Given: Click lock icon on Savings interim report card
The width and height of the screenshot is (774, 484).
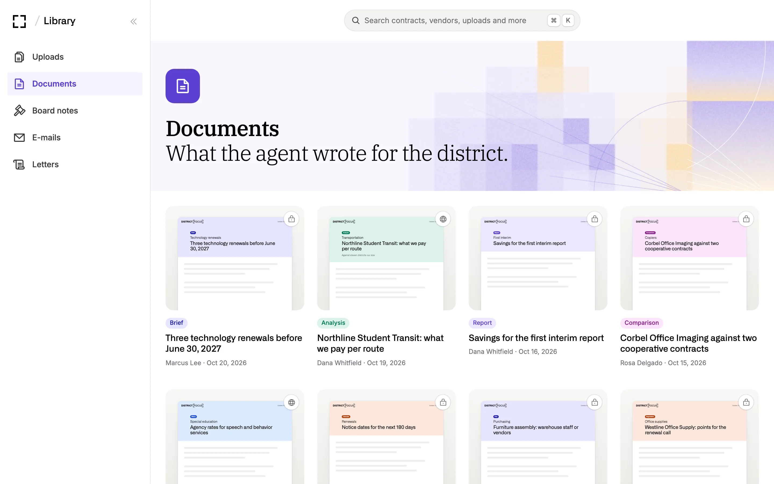Looking at the screenshot, I should coord(594,219).
